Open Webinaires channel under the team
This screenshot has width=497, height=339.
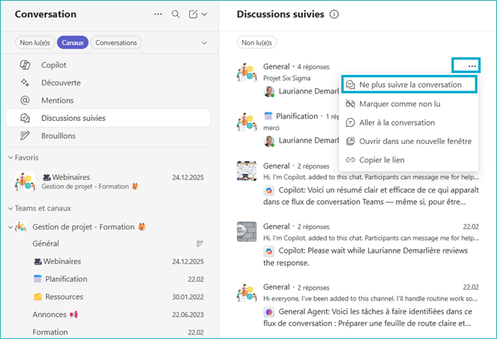tap(108, 261)
